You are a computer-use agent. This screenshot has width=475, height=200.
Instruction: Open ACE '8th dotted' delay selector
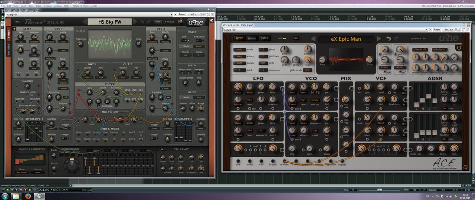click(440, 49)
